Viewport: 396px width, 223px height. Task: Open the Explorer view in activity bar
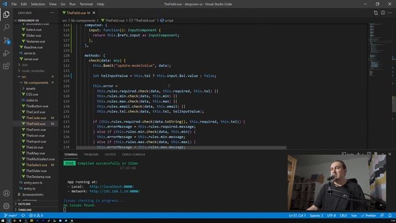[6, 14]
